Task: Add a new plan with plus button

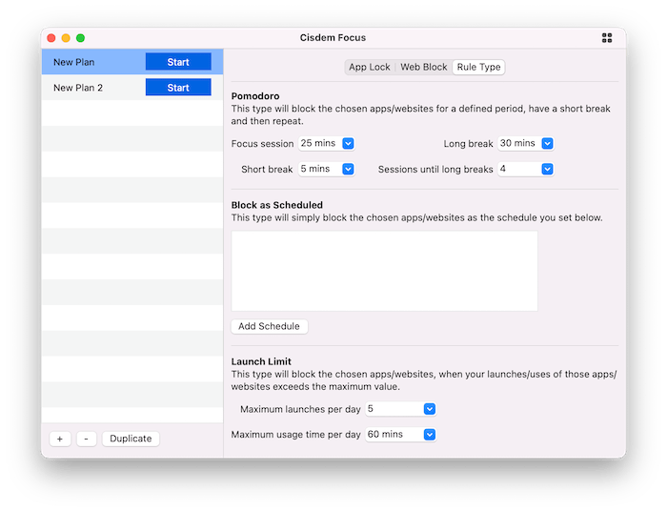Action: pos(60,439)
